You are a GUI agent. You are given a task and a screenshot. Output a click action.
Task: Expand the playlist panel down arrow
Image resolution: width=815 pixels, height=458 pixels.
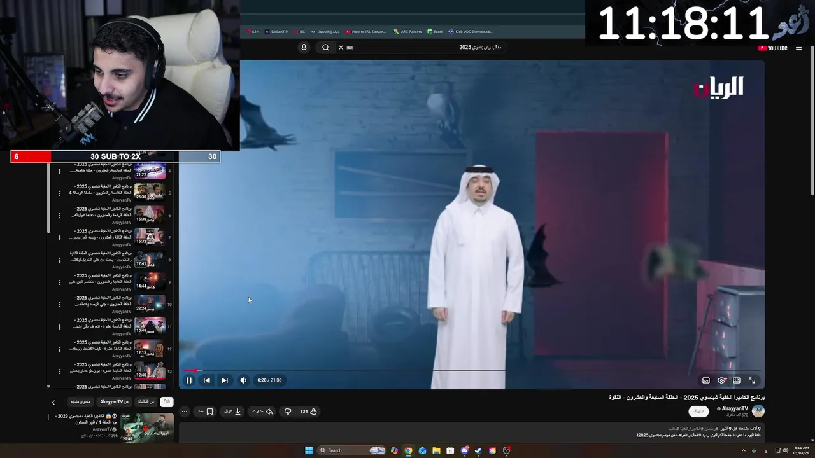[48, 386]
